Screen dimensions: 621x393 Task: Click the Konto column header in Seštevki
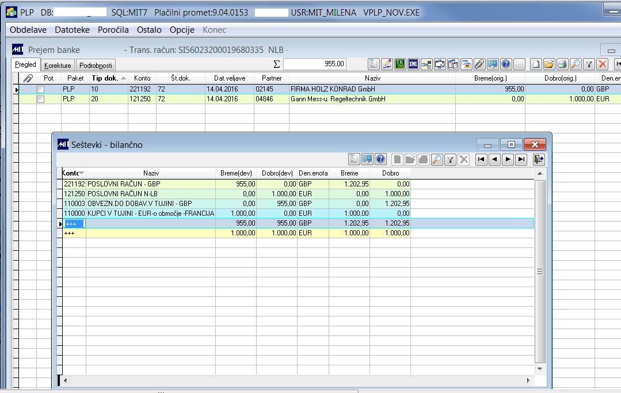tap(74, 173)
